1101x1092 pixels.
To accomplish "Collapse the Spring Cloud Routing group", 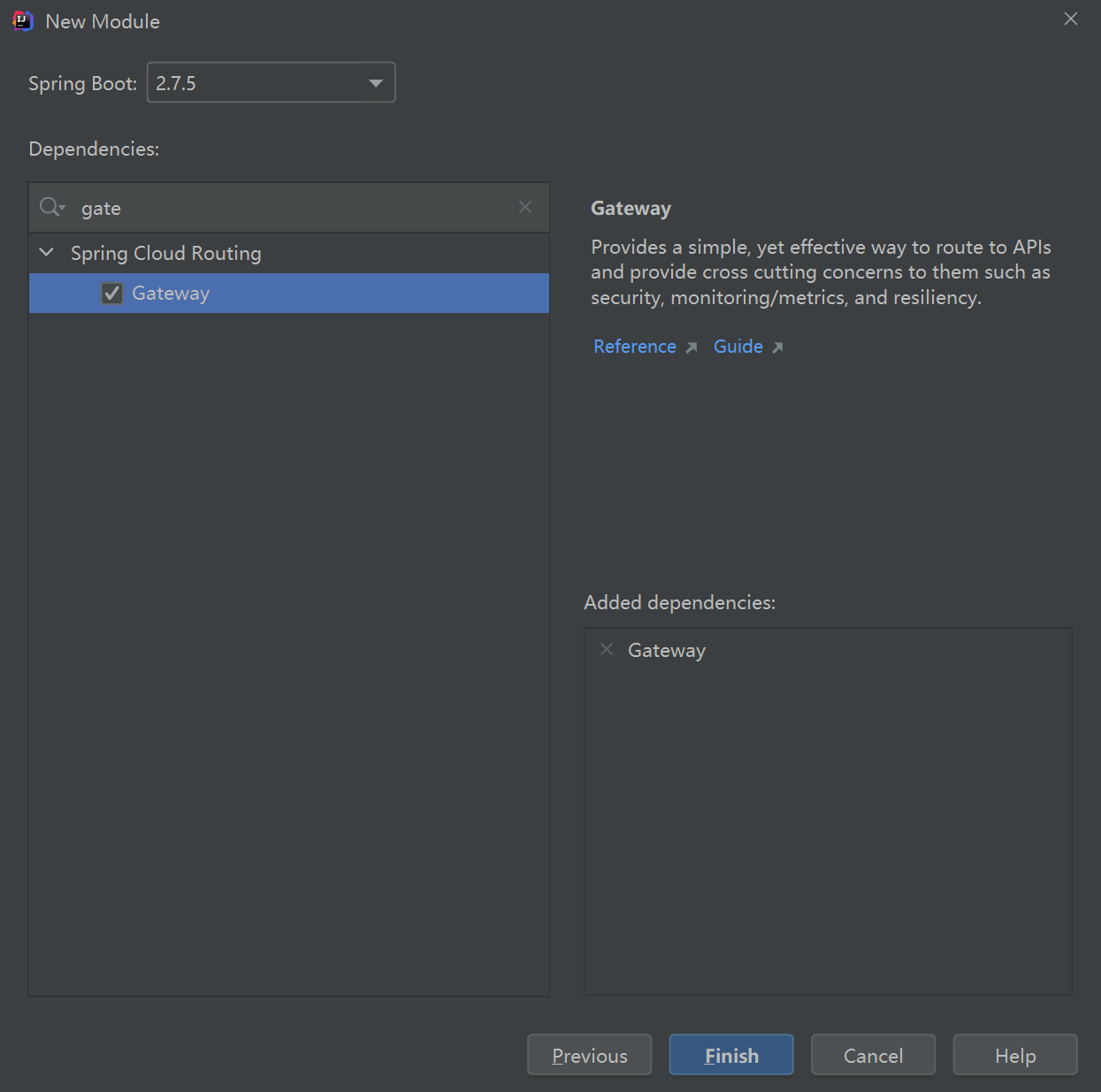I will click(x=47, y=253).
